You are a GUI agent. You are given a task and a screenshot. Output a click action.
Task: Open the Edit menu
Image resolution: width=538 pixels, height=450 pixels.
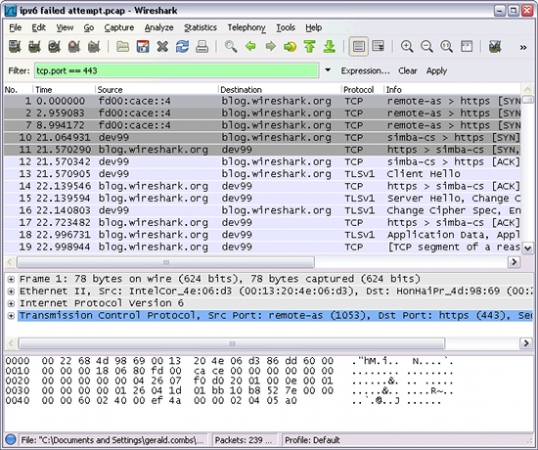click(x=39, y=27)
